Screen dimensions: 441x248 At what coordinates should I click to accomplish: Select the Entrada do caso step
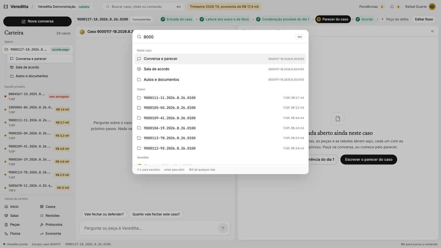click(x=177, y=19)
